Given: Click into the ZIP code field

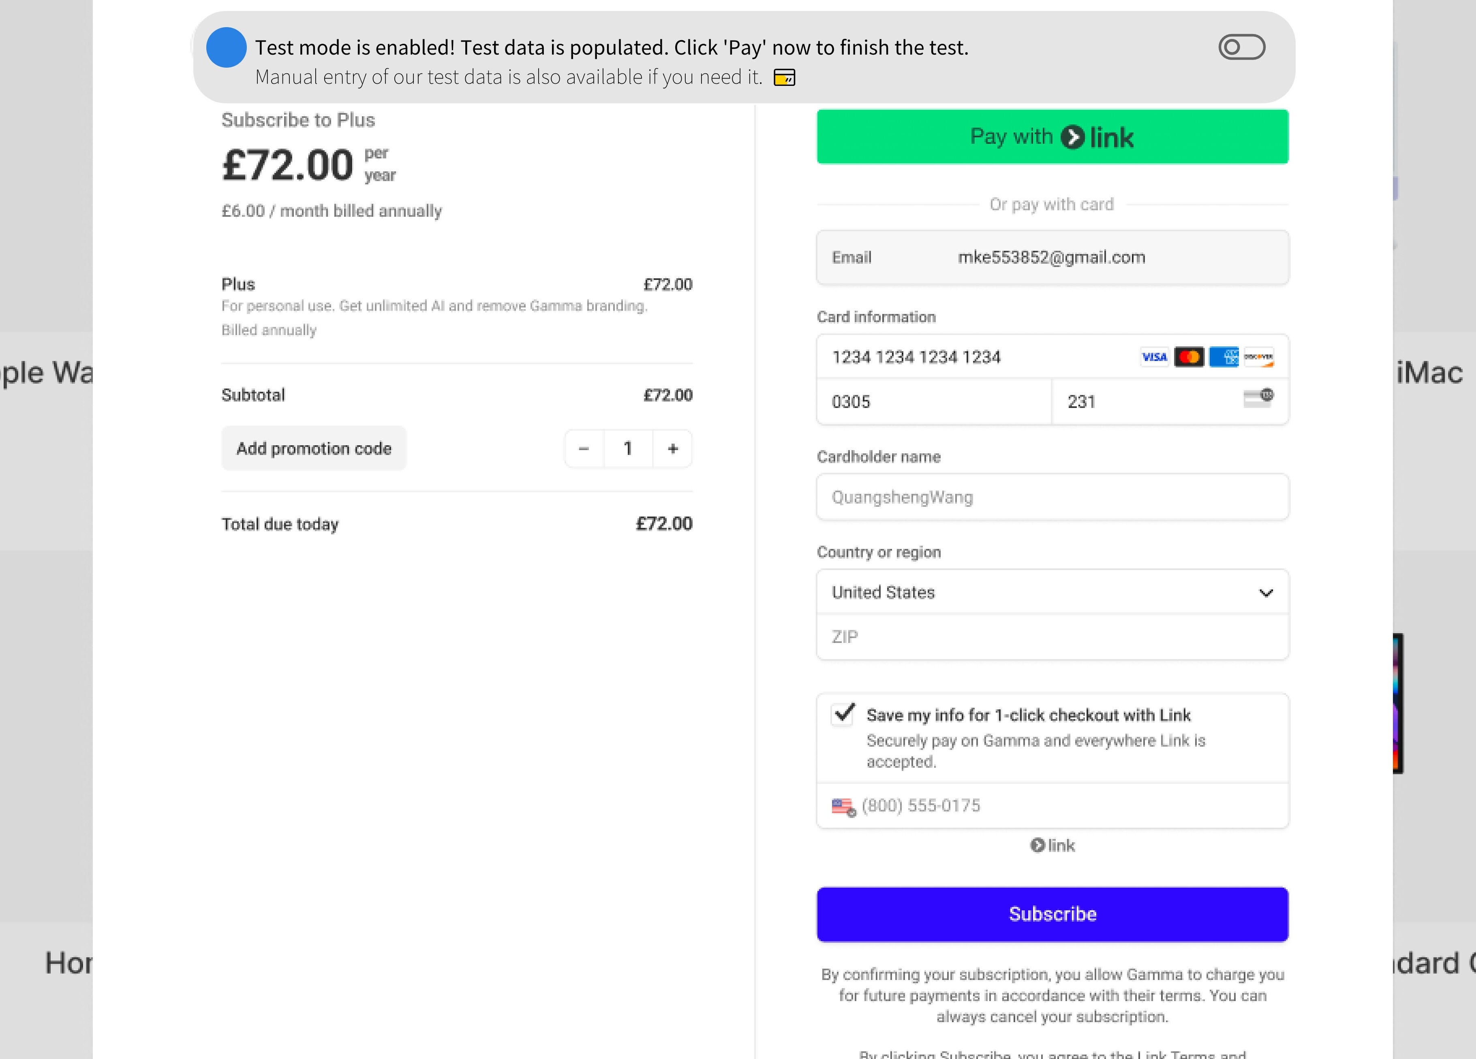Looking at the screenshot, I should 1052,637.
